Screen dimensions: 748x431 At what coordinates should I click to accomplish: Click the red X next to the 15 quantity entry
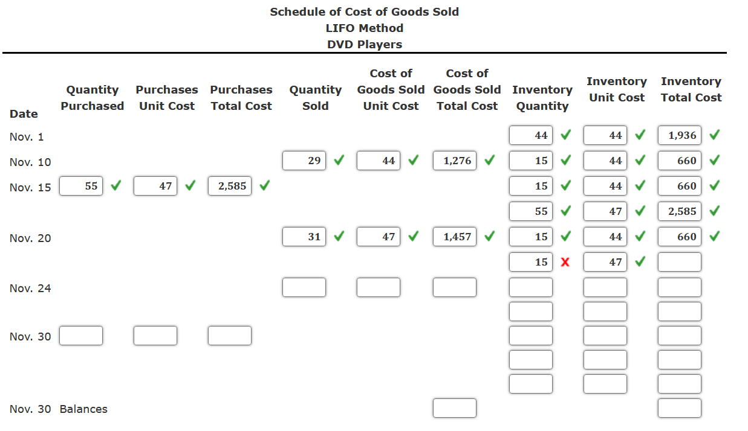point(565,262)
